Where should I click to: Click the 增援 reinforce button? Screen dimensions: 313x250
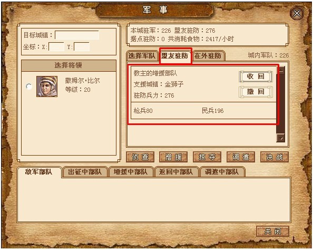(173, 157)
